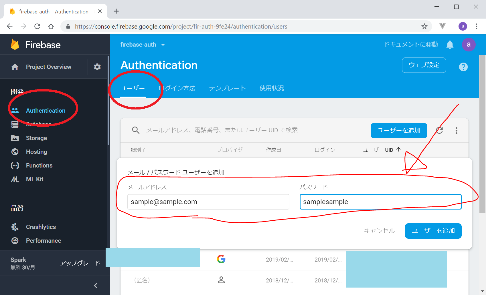Viewport: 486px width, 295px height.
Task: Focus the user search field
Action: (x=222, y=130)
